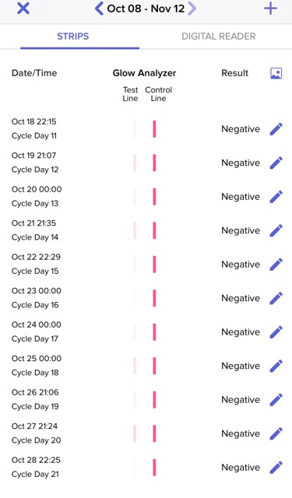Open the Oct 26 21:06 entry row
Viewport: 292px width, 498px height.
pos(146,399)
